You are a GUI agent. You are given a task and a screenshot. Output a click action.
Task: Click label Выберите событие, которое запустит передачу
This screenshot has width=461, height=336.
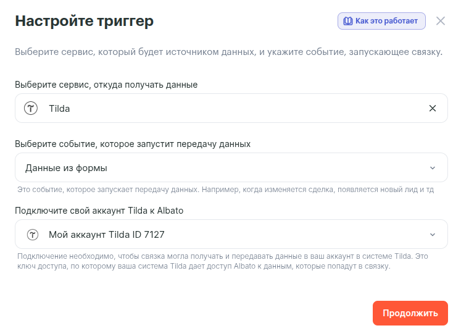click(133, 144)
